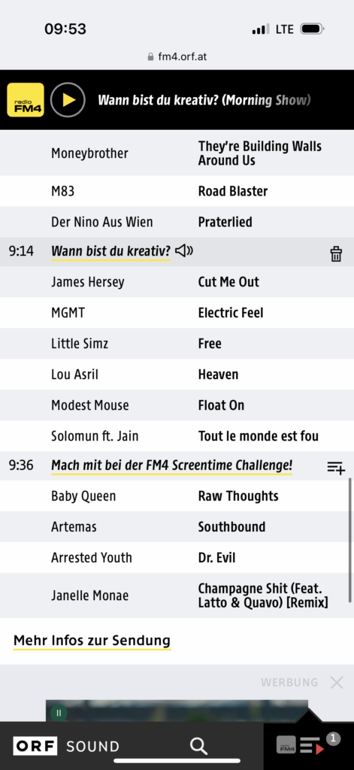The height and width of the screenshot is (770, 354).
Task: Open Mehr Infos zur Sendung link
Action: pos(92,641)
